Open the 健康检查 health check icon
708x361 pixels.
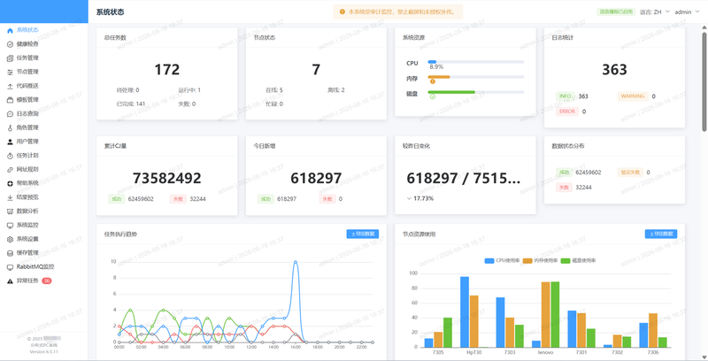(10, 44)
